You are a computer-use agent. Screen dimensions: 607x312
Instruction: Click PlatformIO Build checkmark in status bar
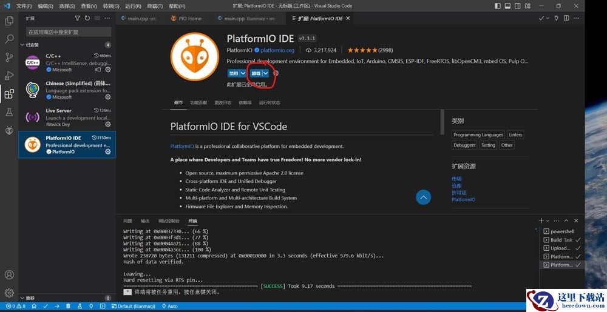pos(46,306)
